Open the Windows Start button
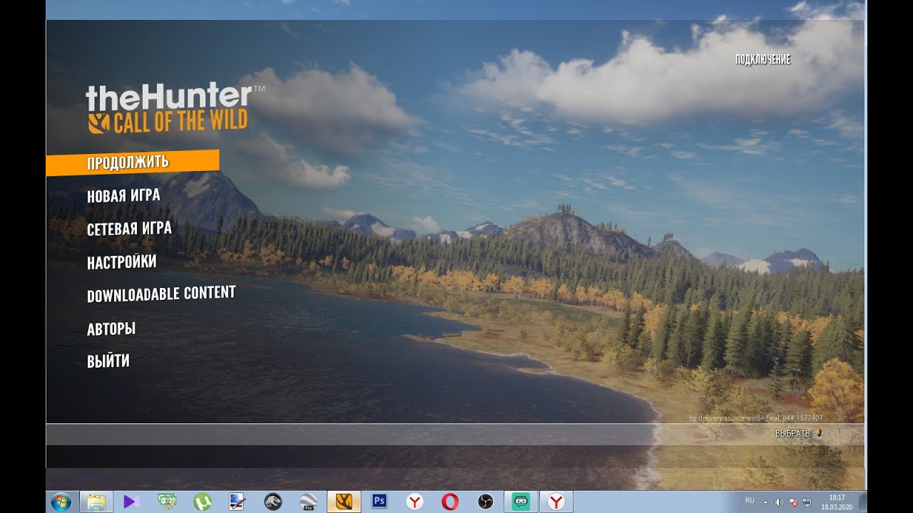Viewport: 913px width, 513px height. (x=61, y=502)
